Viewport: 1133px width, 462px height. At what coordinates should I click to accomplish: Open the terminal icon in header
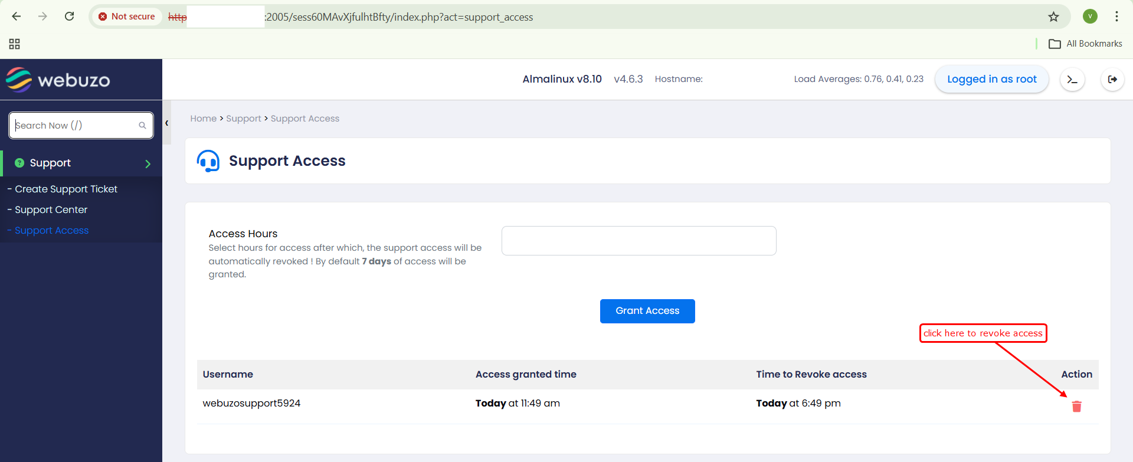[1072, 80]
